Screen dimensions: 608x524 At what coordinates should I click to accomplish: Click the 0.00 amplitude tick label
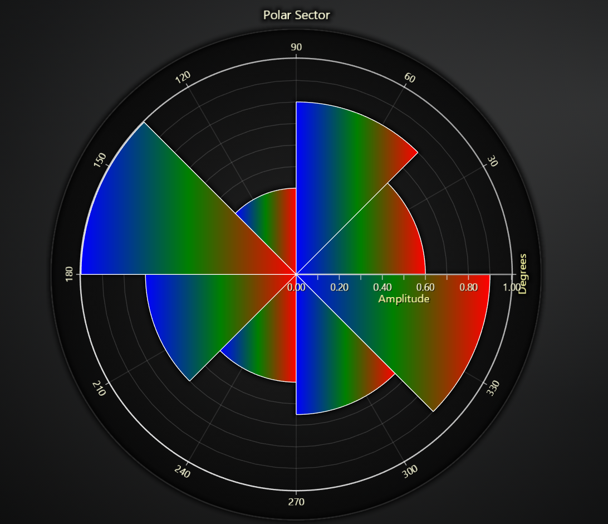point(296,287)
